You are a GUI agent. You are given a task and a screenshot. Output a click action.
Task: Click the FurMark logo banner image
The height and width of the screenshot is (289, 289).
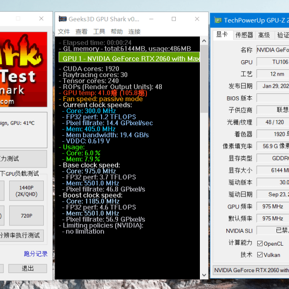tap(24, 69)
